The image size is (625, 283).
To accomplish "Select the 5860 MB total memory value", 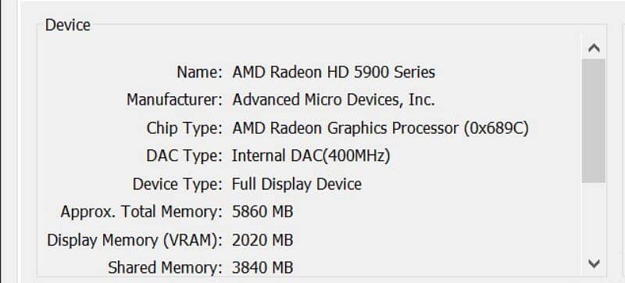I will [x=262, y=212].
